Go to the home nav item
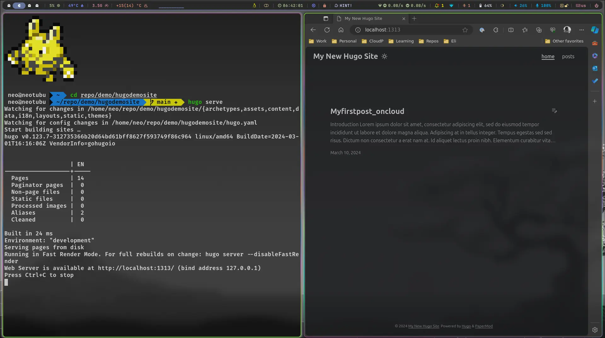Viewport: 605px width, 338px height. pyautogui.click(x=548, y=57)
